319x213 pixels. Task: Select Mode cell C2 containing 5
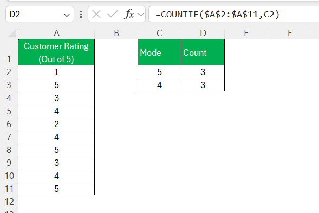159,72
